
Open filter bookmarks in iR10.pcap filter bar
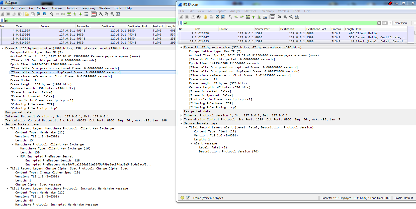(x=2, y=20)
